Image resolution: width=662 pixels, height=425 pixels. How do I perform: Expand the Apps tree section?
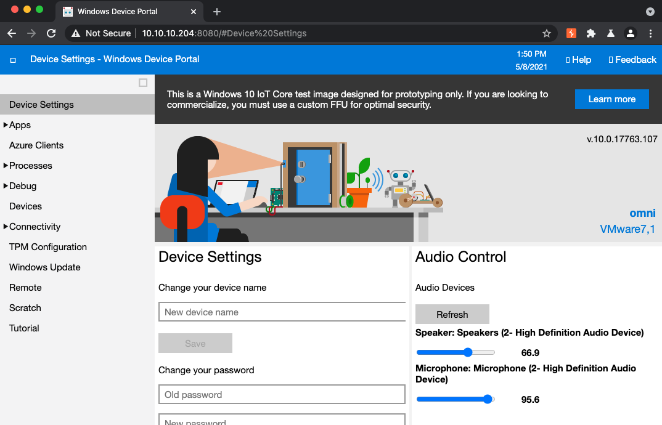pyautogui.click(x=18, y=125)
